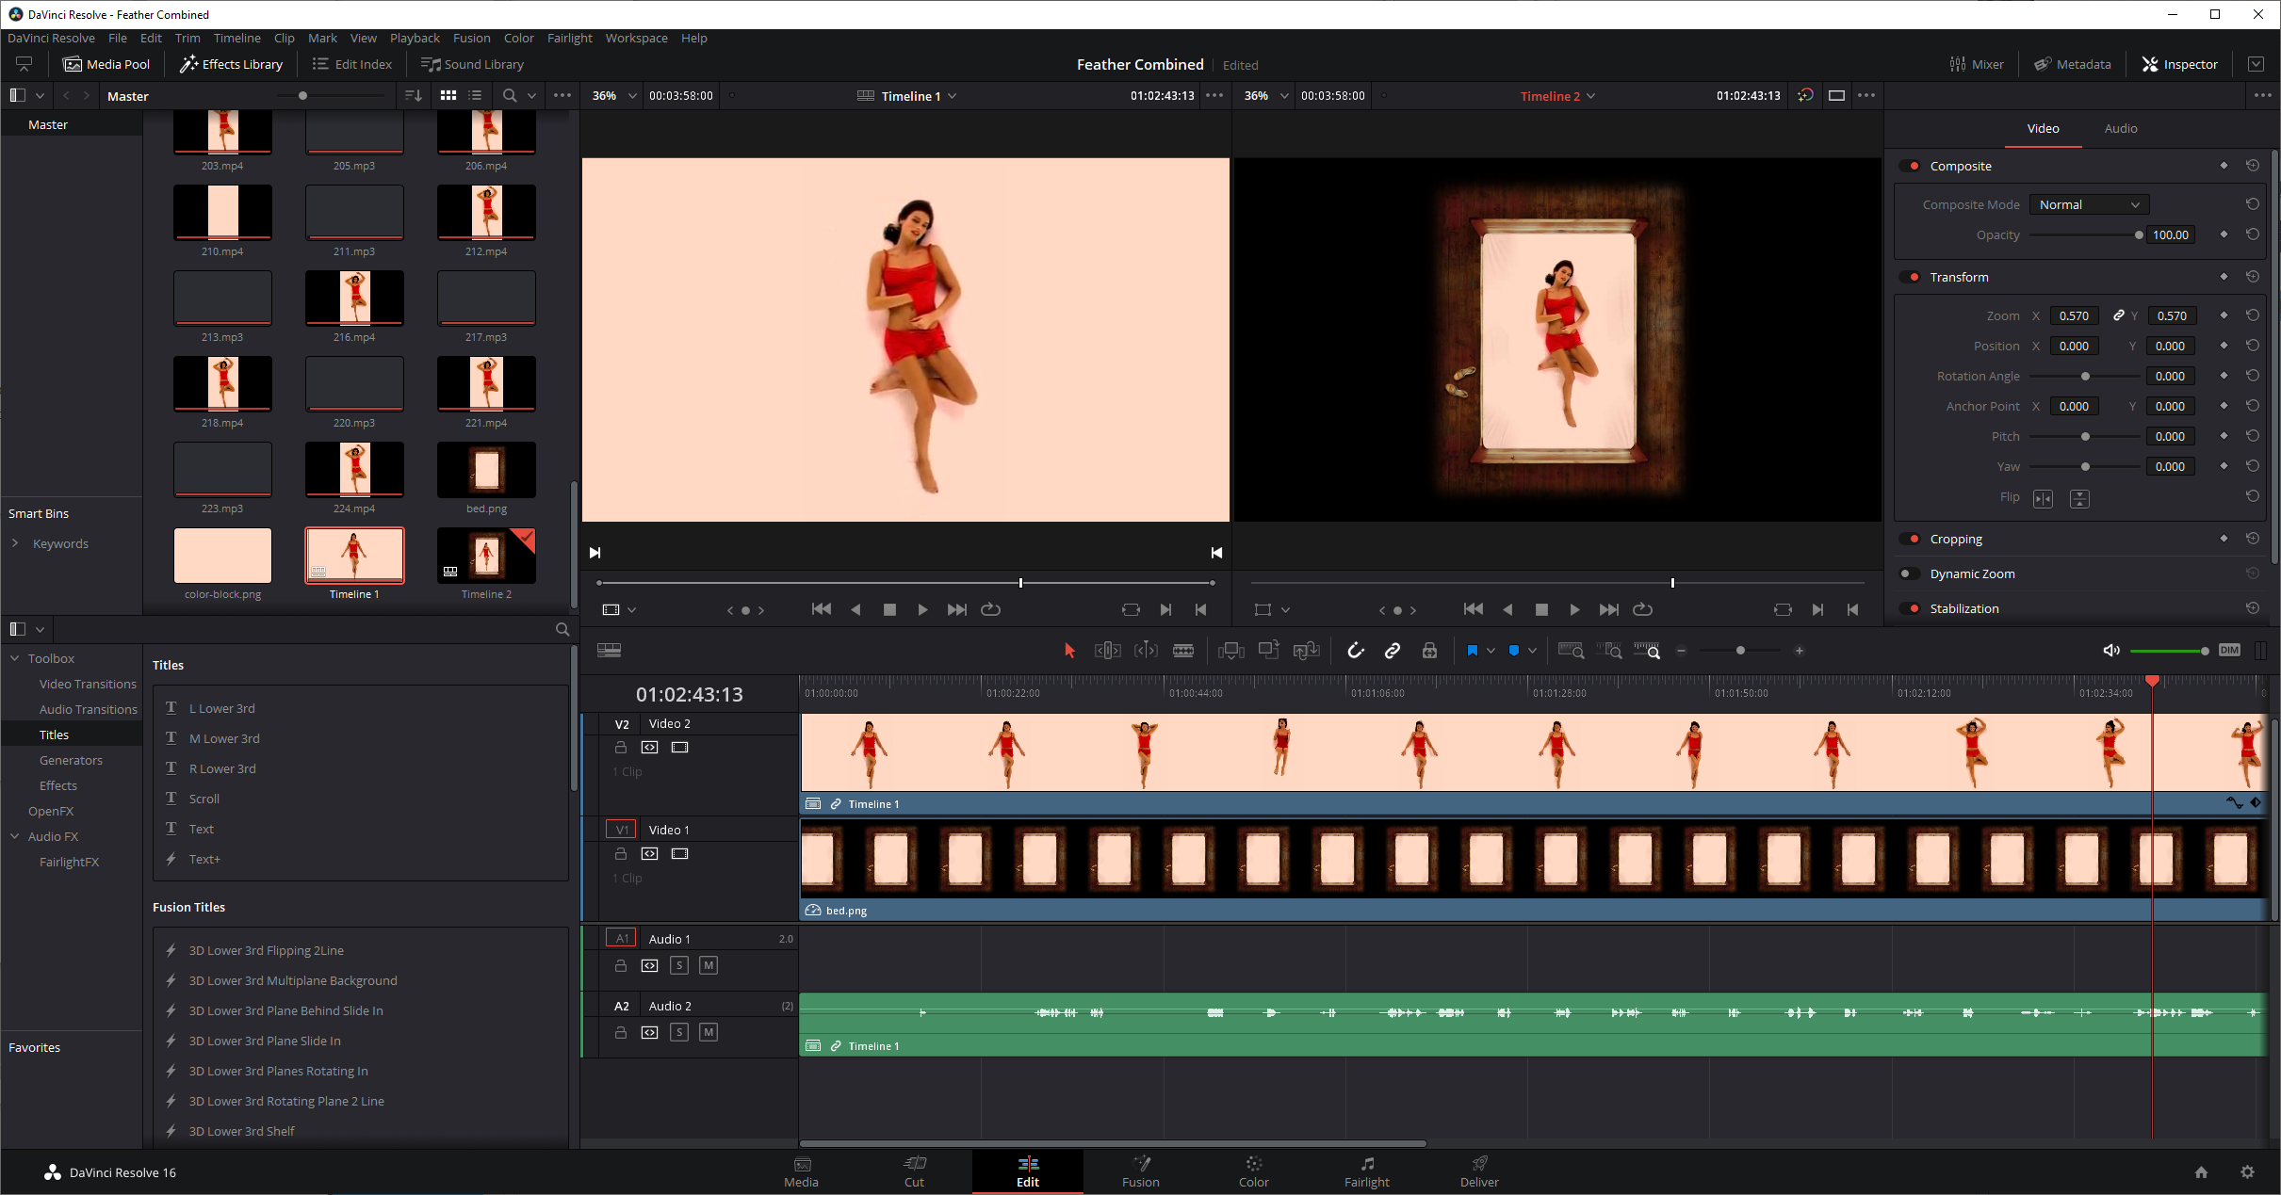Click the Insert Clip icon
This screenshot has height=1195, width=2281.
pos(1230,651)
